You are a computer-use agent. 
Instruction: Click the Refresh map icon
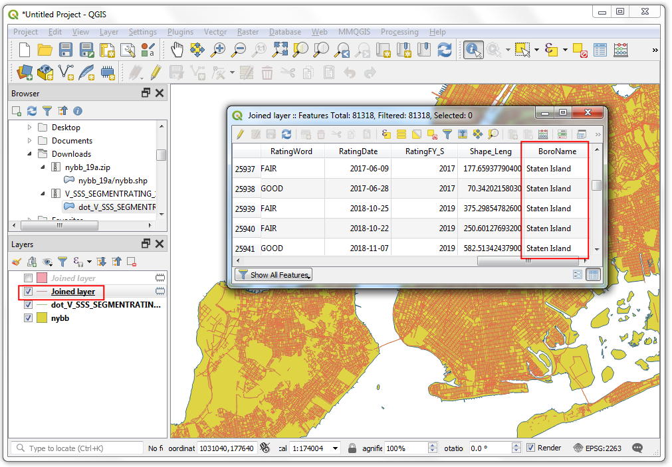444,50
